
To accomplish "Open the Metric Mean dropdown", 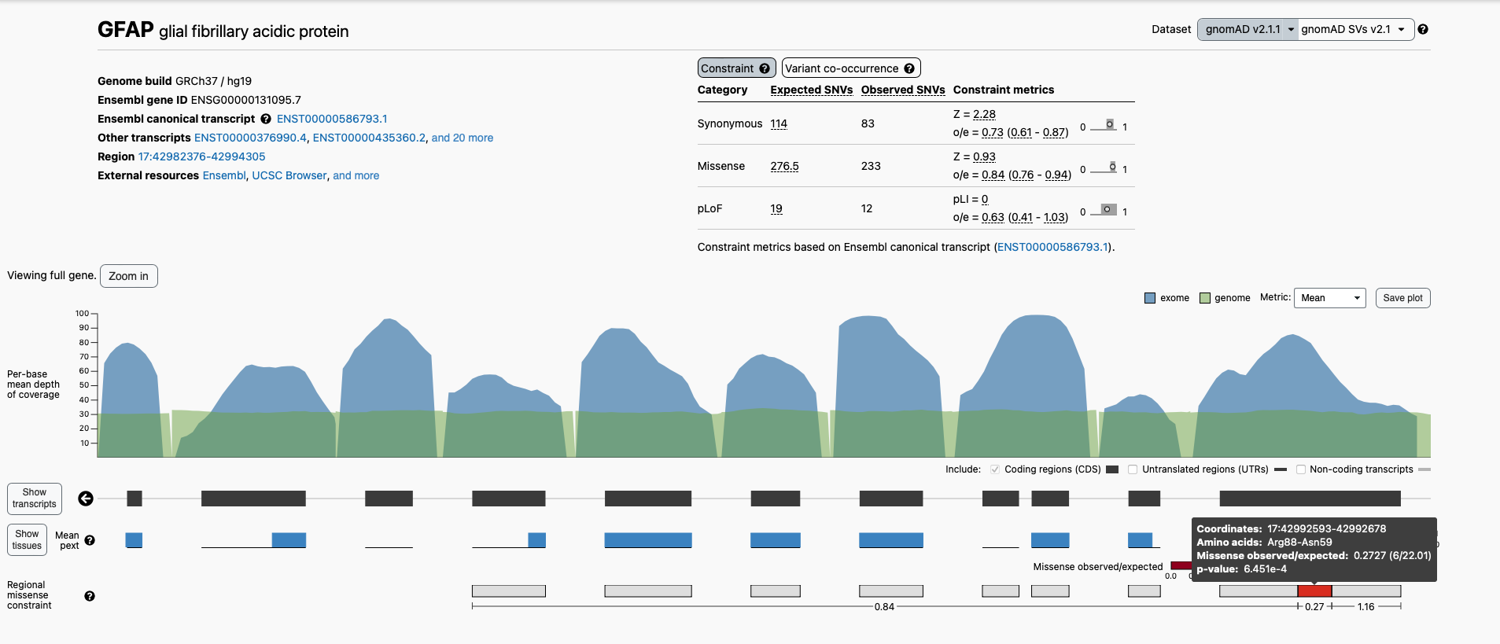I will coord(1329,298).
